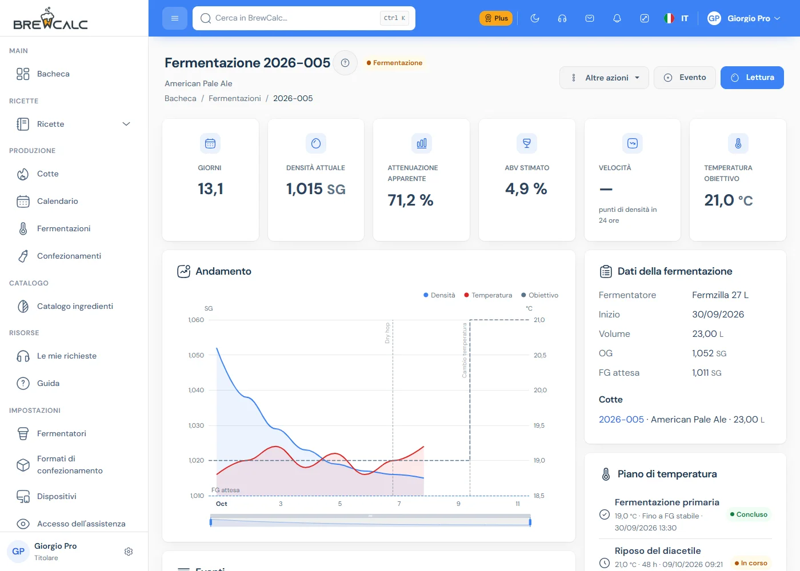Expand the Altre azioni dropdown

click(604, 78)
